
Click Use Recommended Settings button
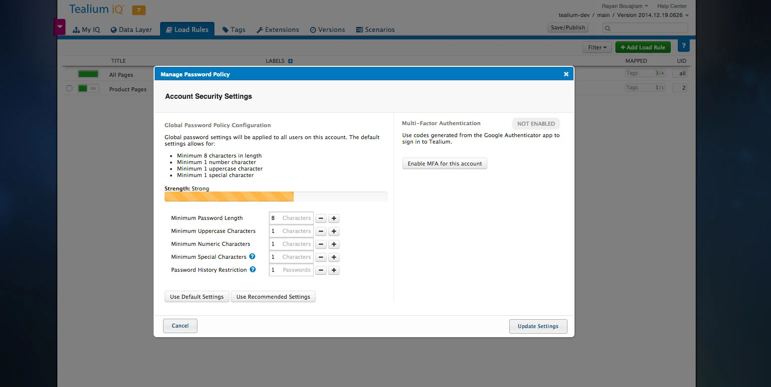tap(273, 297)
